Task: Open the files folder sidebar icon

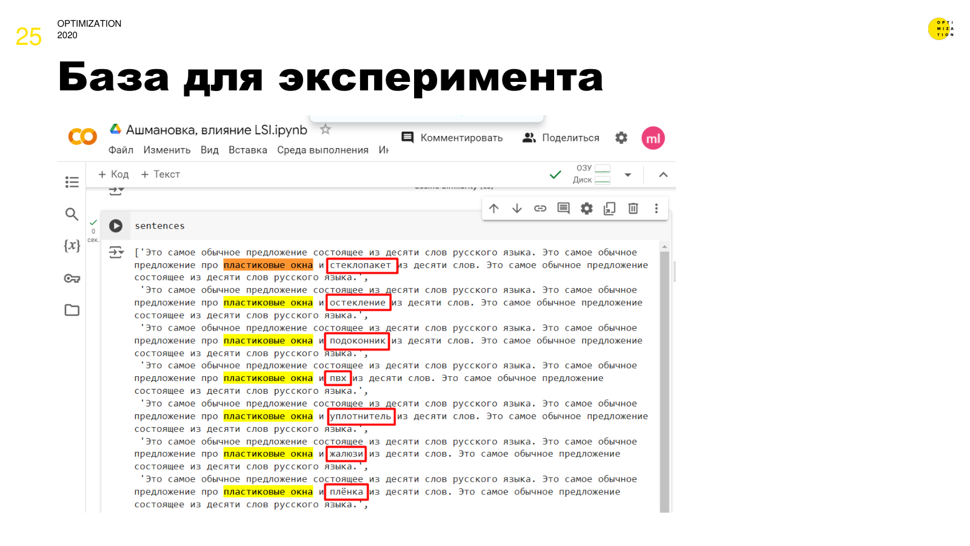Action: tap(72, 310)
